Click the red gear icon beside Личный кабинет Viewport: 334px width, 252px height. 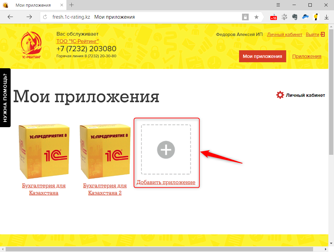click(280, 95)
